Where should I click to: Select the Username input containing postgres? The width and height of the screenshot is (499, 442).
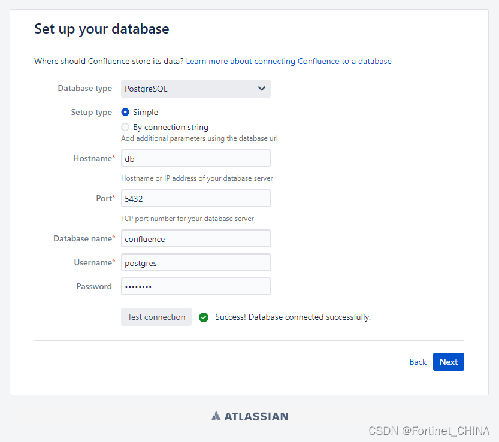coord(195,262)
